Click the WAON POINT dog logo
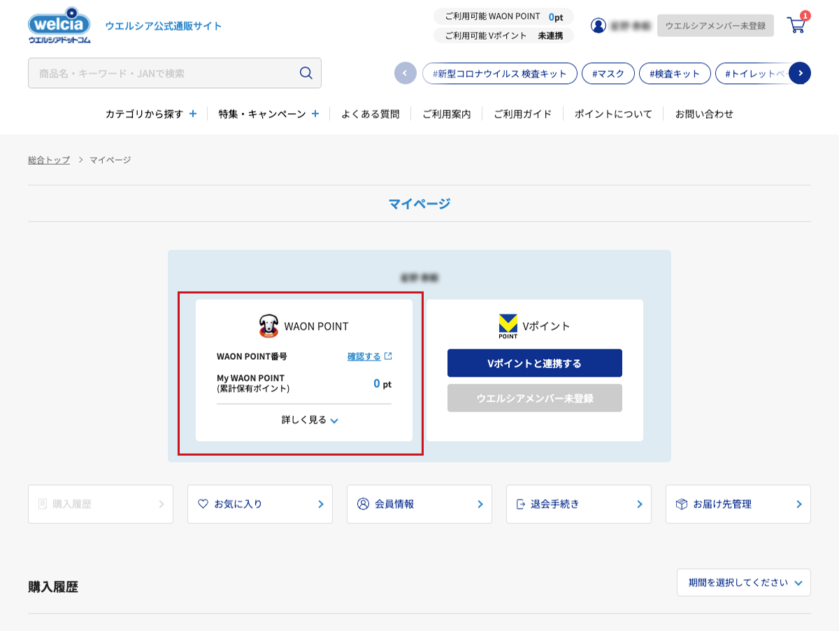The image size is (839, 631). [268, 326]
